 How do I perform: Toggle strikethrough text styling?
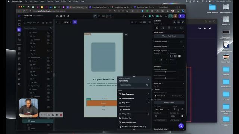[183, 109]
